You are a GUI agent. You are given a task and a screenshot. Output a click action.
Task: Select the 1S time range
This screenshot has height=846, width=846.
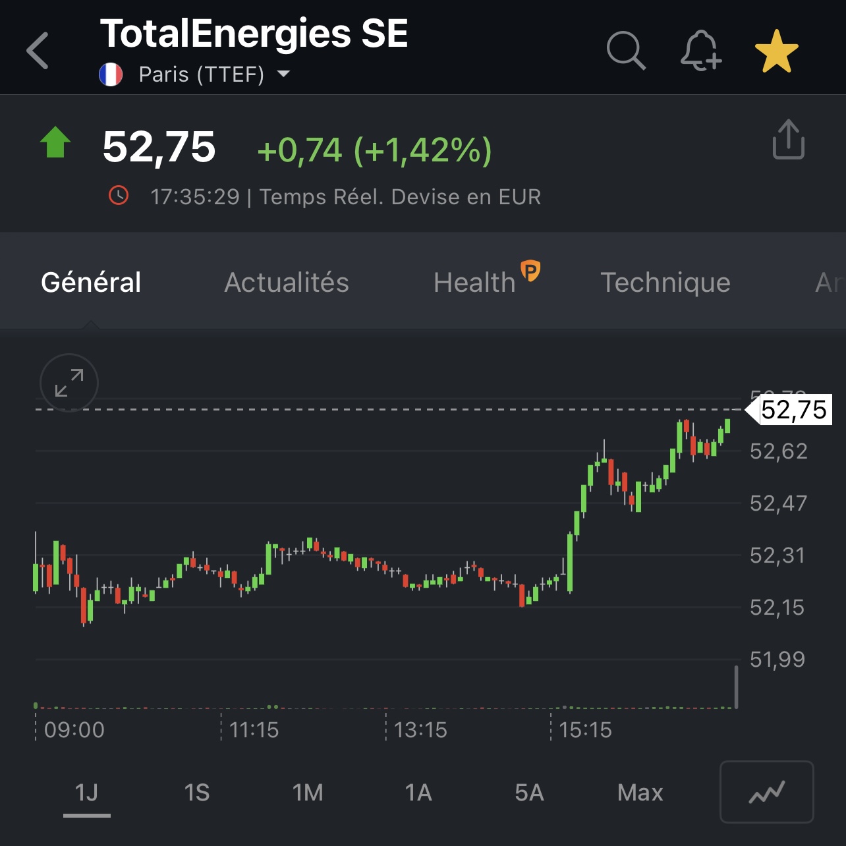pyautogui.click(x=197, y=792)
